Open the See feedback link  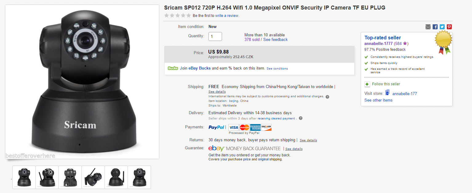pyautogui.click(x=276, y=40)
